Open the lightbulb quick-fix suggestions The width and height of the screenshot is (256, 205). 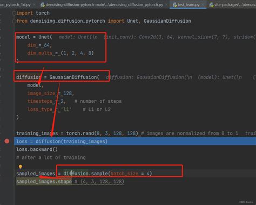pos(21,167)
